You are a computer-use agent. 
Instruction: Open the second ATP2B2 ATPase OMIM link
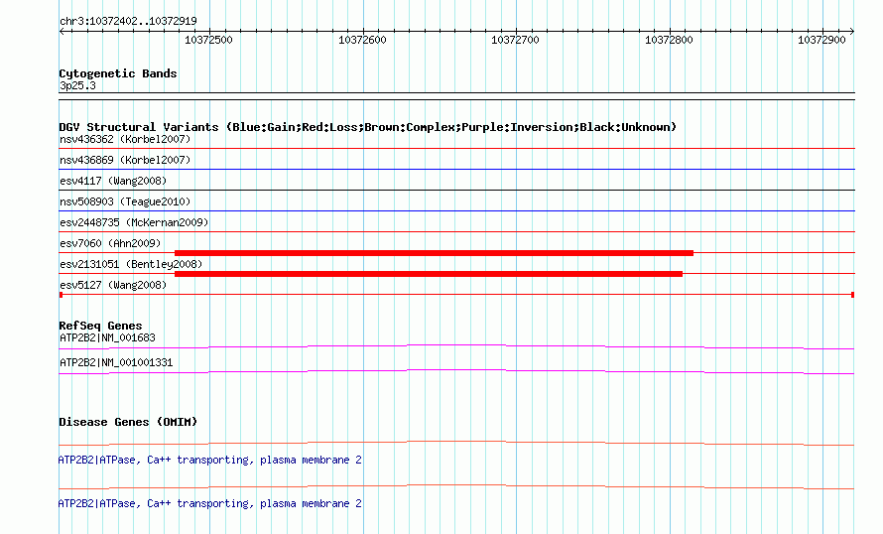click(x=210, y=503)
